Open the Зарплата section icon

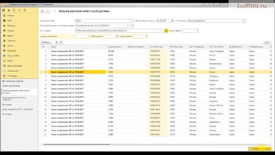coord(4,40)
